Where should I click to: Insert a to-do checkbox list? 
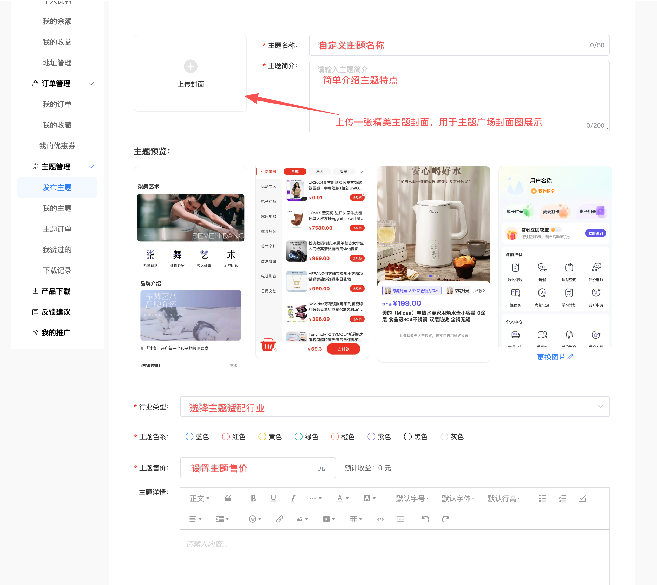click(582, 499)
